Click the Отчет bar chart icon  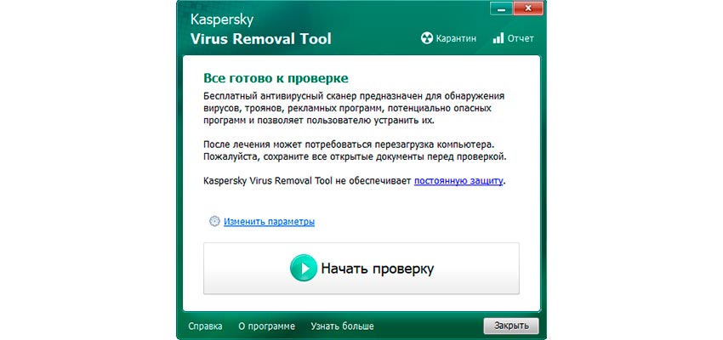(x=498, y=38)
